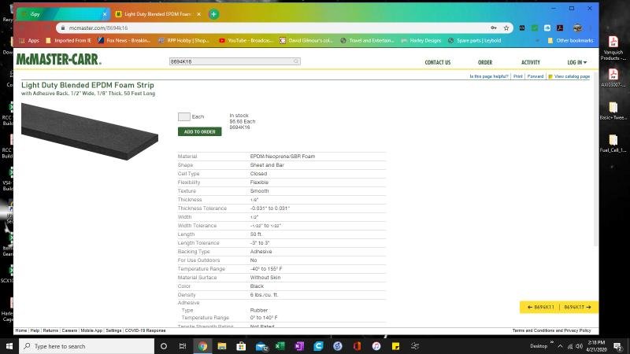Click View catalog page link

[569, 76]
